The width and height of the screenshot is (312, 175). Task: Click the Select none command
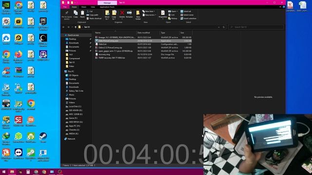[x=187, y=15]
